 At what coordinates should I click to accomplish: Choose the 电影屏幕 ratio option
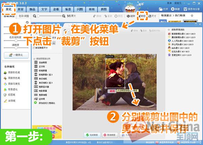point(41,91)
